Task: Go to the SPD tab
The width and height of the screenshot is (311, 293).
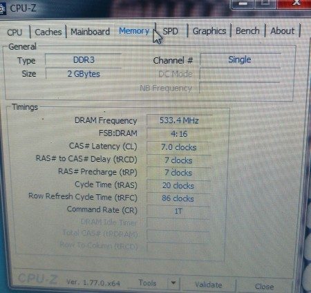Action: click(x=170, y=31)
